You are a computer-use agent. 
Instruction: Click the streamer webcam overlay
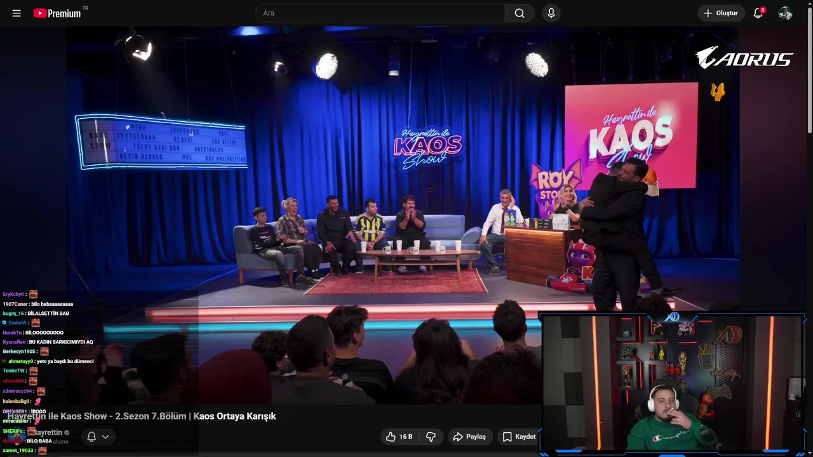672,383
